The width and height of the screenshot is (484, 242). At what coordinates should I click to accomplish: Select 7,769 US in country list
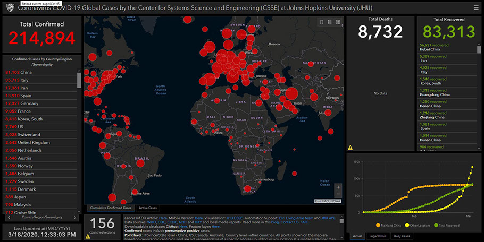39,127
